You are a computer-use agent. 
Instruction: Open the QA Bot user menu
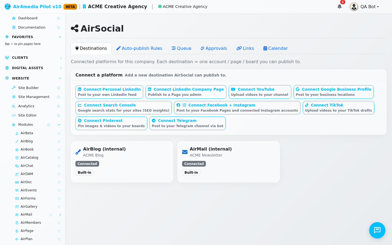pyautogui.click(x=365, y=7)
